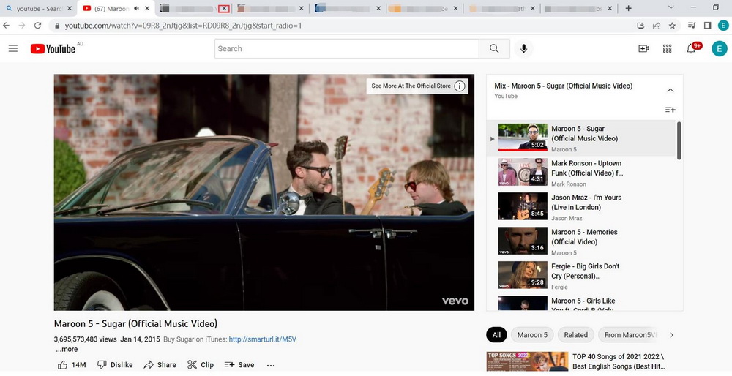Click the search magnifier button
732x376 pixels.
[494, 48]
